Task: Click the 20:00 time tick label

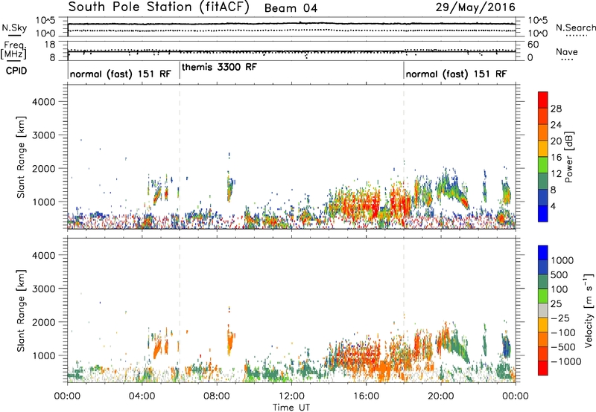Action: 440,396
